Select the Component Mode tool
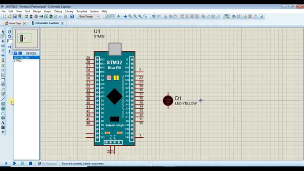This screenshot has height=171, width=304. point(3,37)
